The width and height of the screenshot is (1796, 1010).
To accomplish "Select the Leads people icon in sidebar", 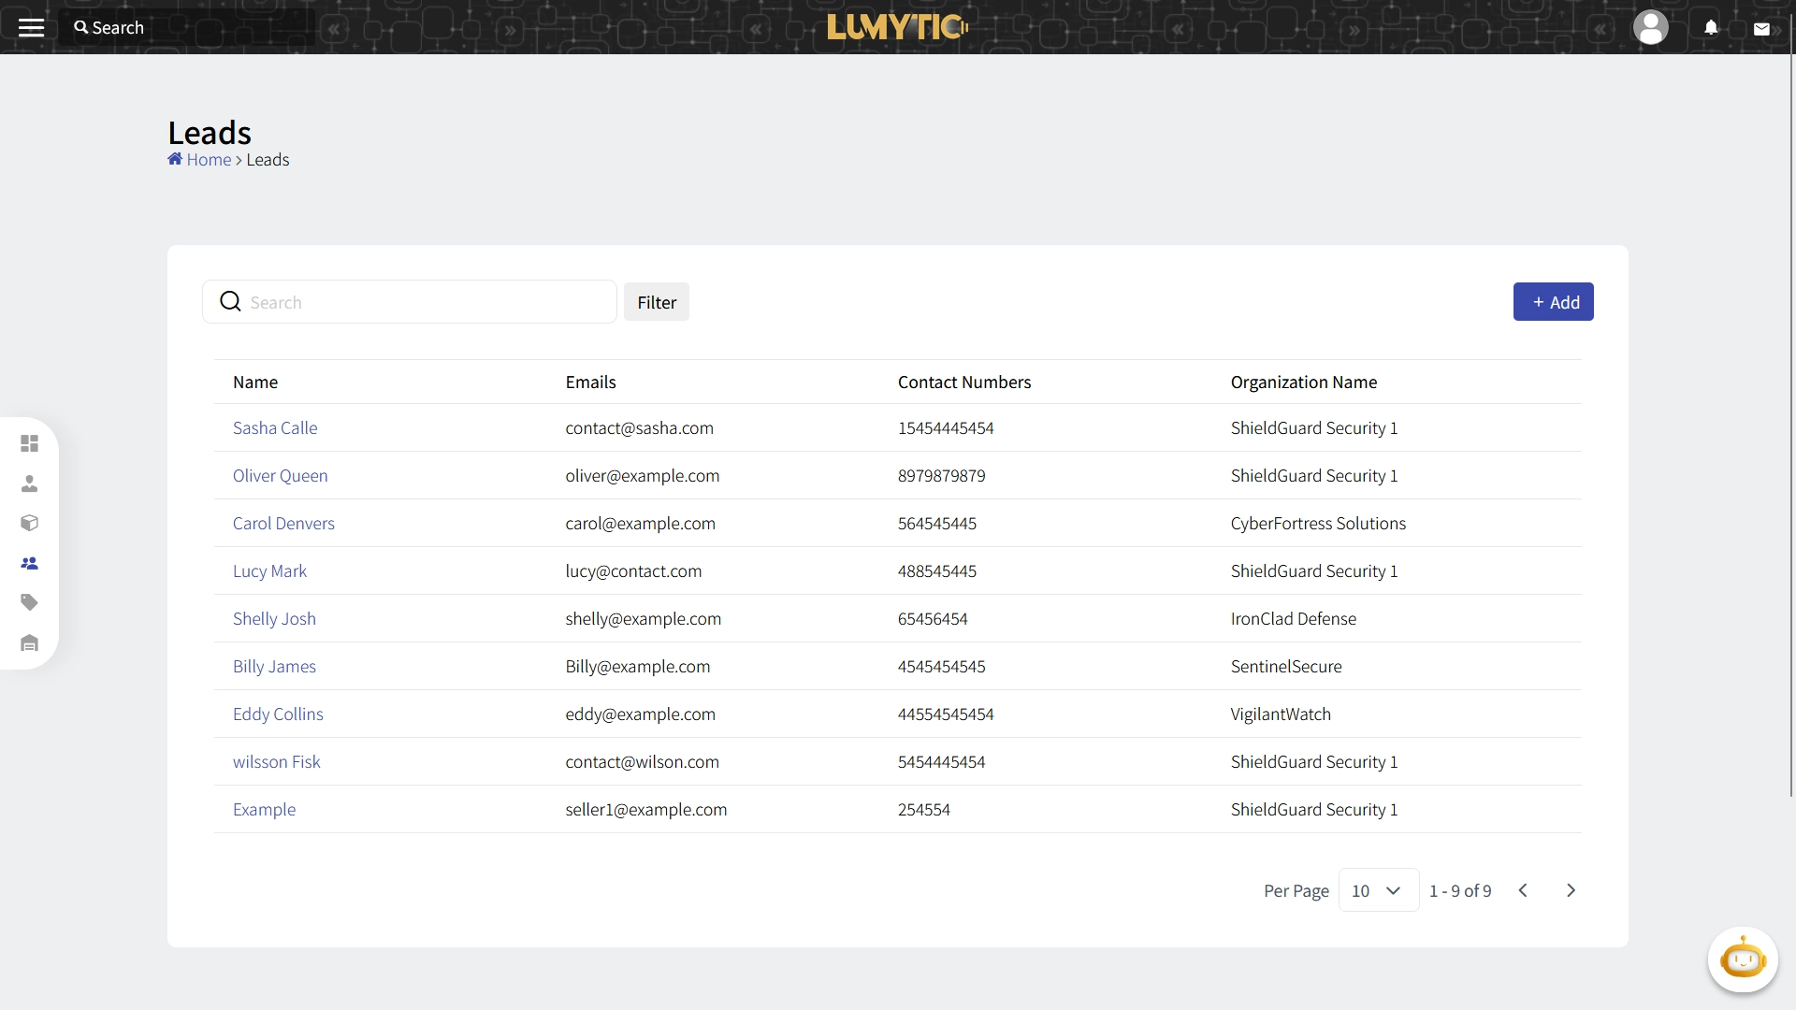I will 29,562.
